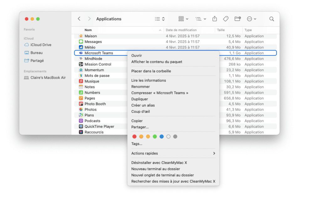The image size is (321, 197).
Task: Select the Notes app icon
Action: click(81, 87)
